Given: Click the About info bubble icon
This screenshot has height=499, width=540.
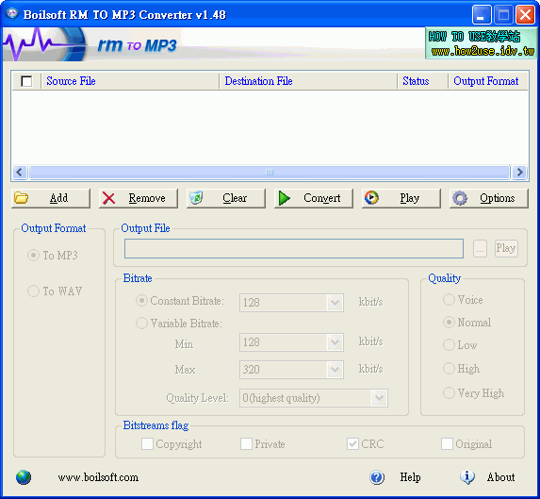Looking at the screenshot, I should click(x=467, y=477).
